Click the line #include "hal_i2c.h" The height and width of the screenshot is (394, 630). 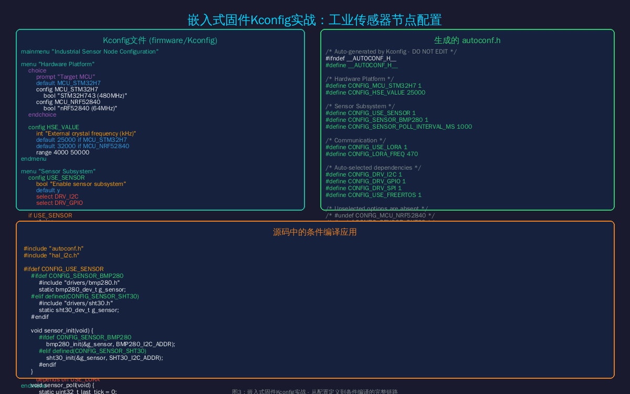[x=51, y=255]
